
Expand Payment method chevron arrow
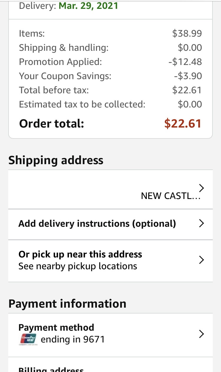[202, 334]
